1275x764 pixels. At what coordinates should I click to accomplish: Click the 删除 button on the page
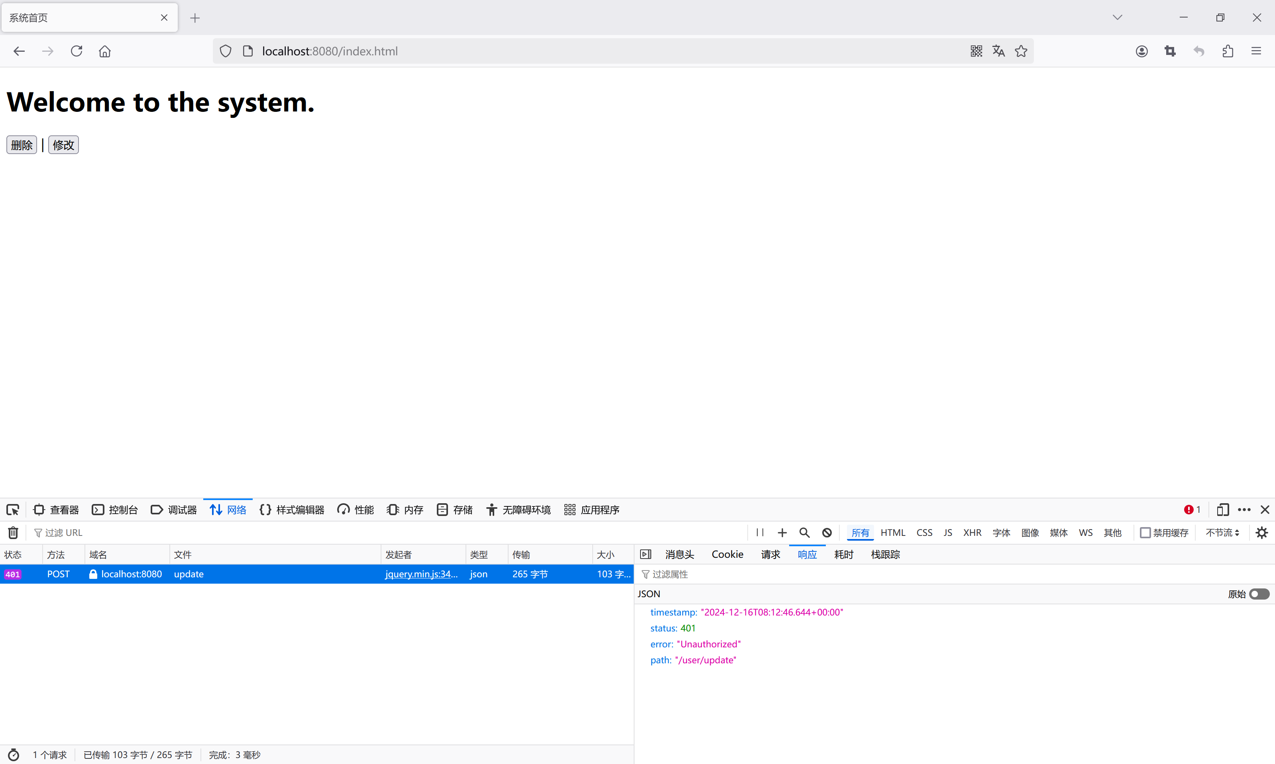click(21, 145)
